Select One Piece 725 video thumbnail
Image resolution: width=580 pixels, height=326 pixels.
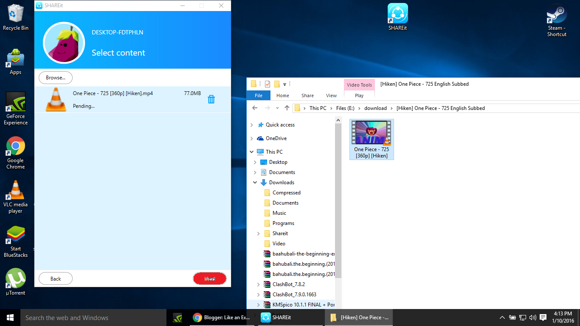(372, 139)
